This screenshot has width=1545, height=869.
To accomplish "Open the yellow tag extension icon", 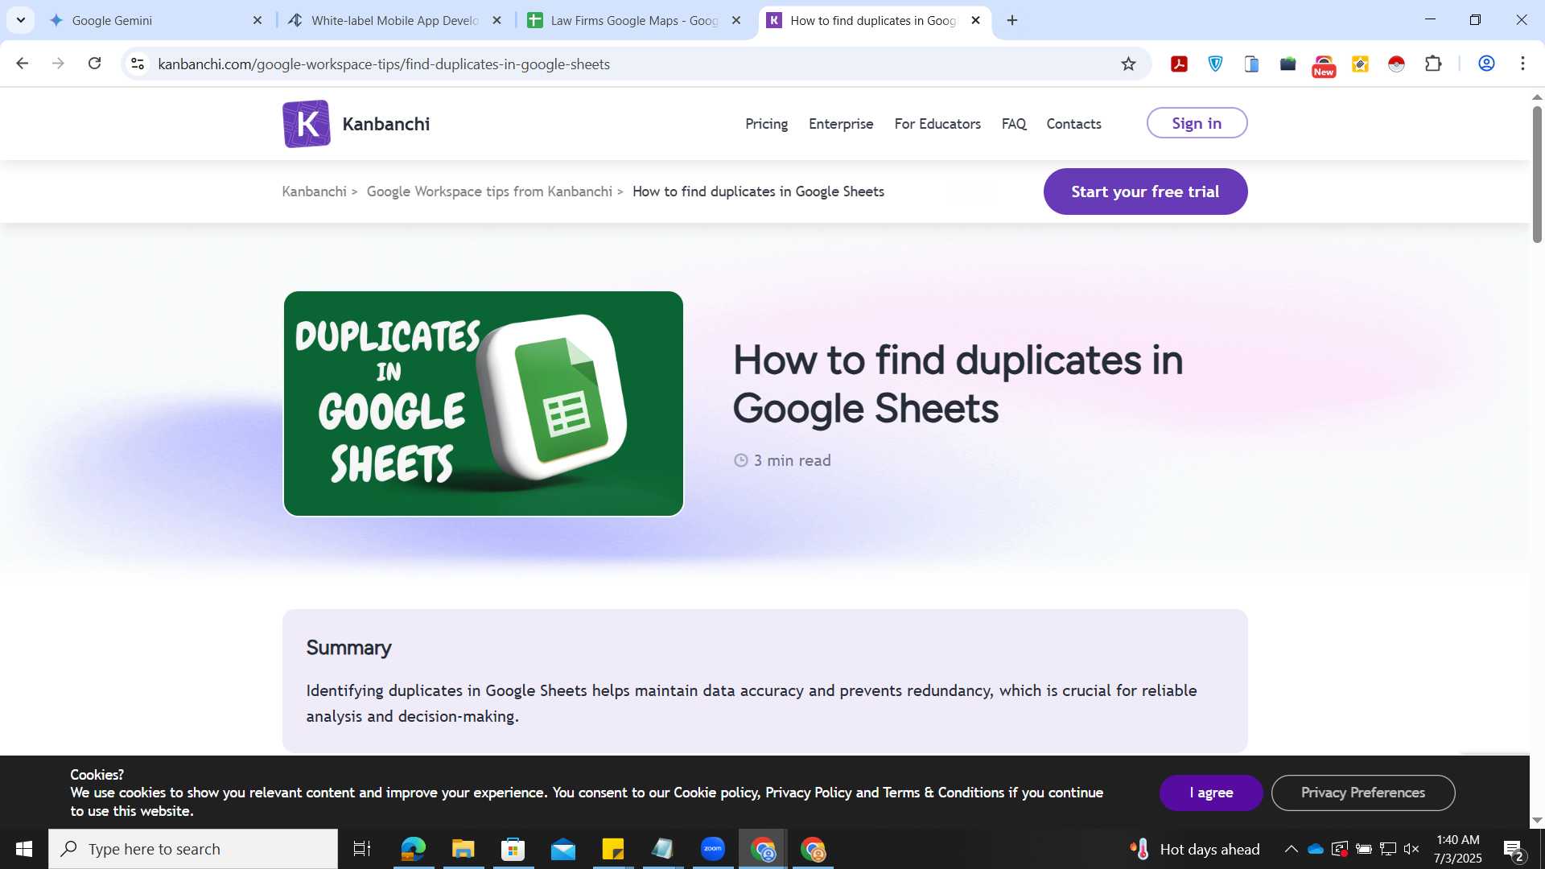I will click(1361, 64).
